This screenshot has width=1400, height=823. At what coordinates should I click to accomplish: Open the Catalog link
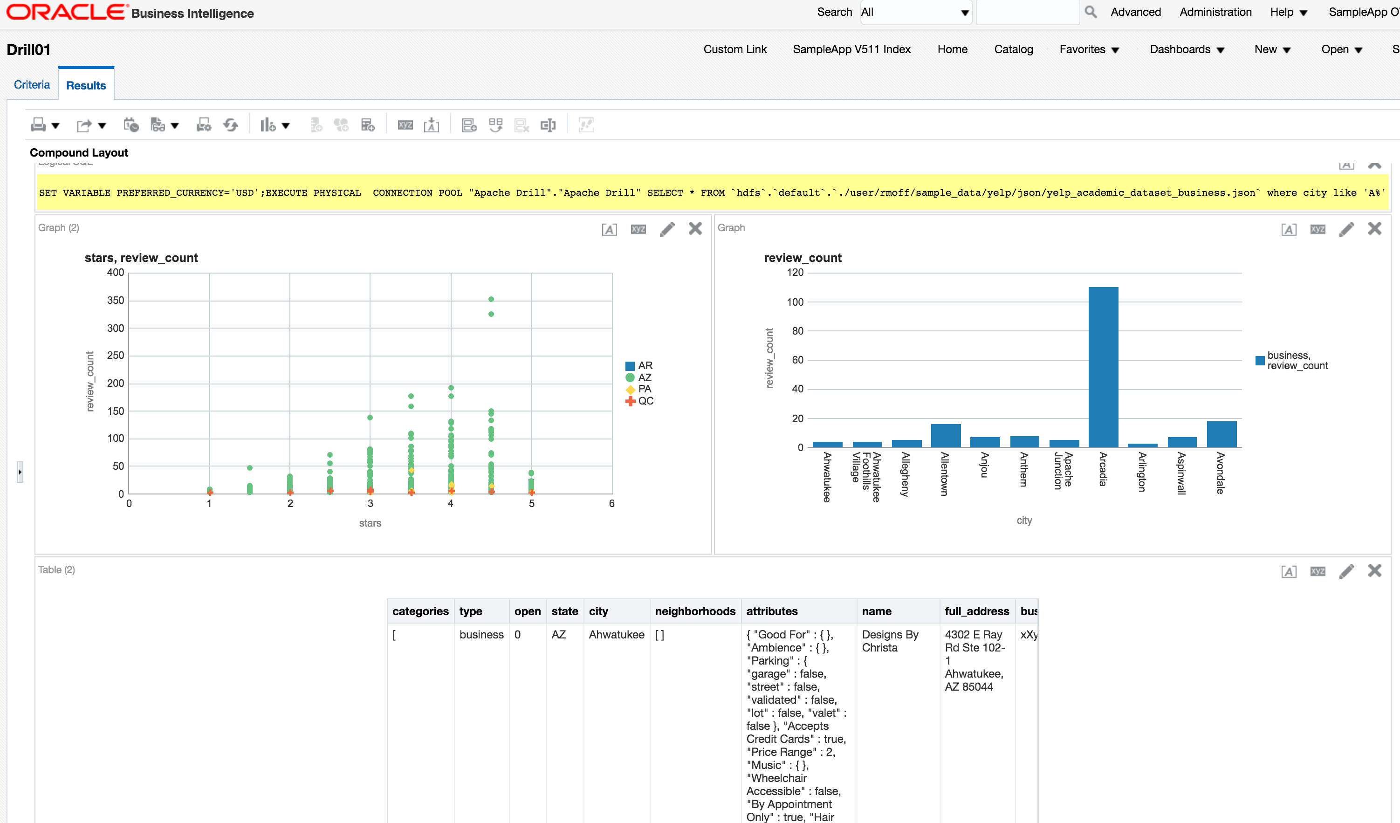pyautogui.click(x=1013, y=49)
